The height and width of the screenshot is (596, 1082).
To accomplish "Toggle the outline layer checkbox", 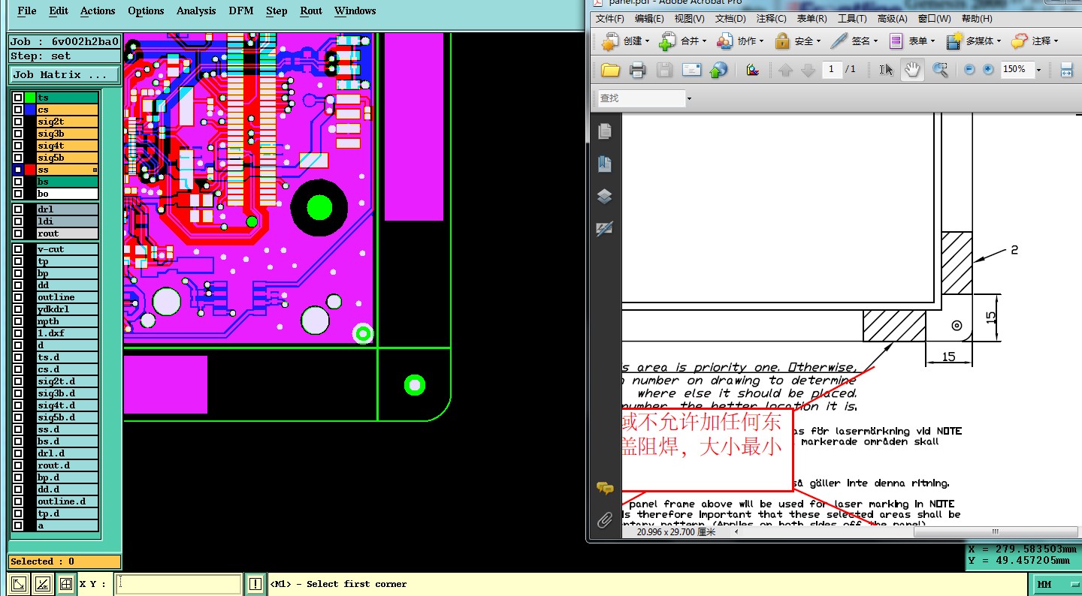I will 18,297.
